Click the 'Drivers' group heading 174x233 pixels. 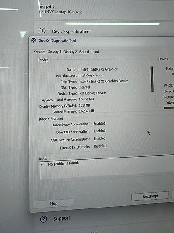tap(163, 59)
